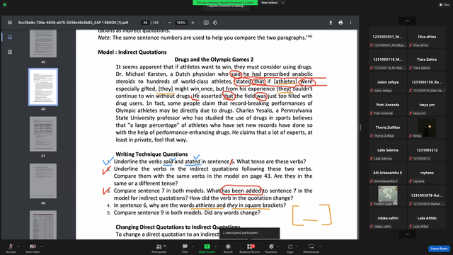Click Laila Afifah's video tile

coord(427,218)
